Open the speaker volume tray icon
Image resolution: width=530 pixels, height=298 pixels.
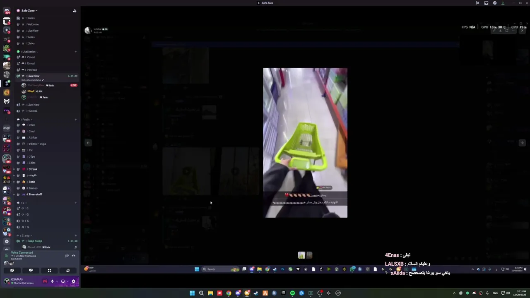[508, 293]
